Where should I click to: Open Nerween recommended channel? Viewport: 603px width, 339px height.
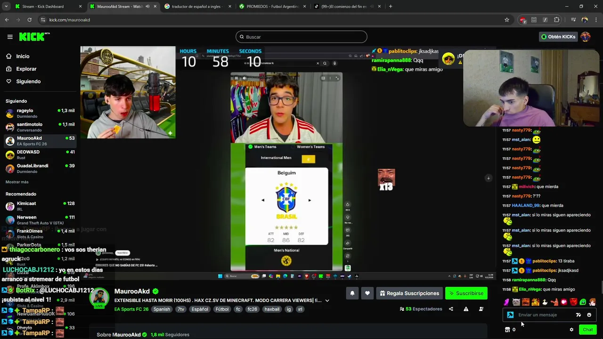point(40,219)
